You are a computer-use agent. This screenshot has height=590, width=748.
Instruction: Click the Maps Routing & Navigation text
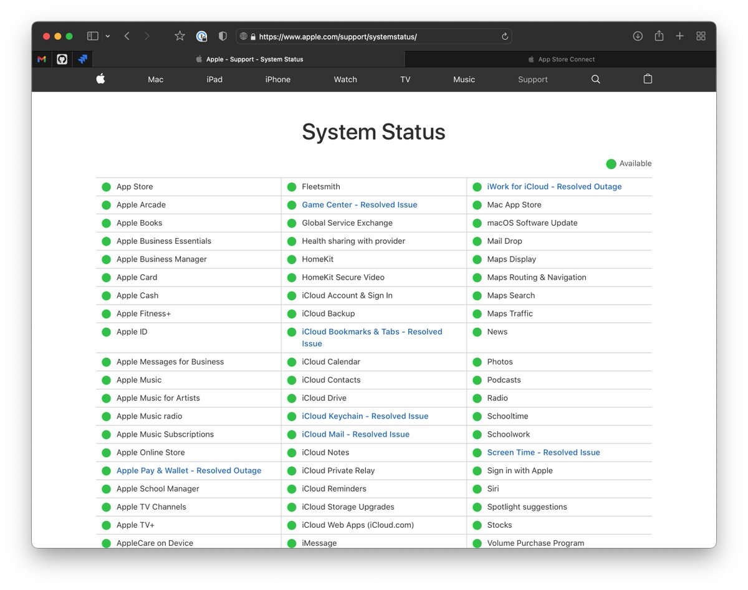click(x=537, y=277)
